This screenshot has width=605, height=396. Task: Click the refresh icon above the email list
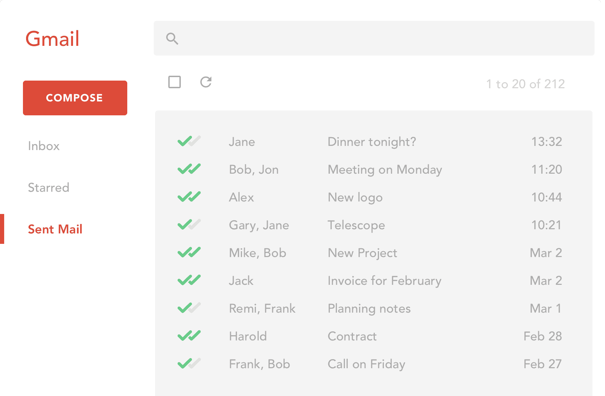pos(206,82)
